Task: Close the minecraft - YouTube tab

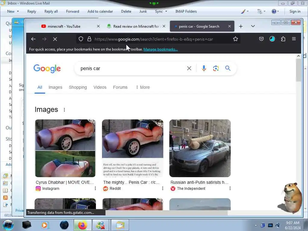Action: pyautogui.click(x=98, y=26)
